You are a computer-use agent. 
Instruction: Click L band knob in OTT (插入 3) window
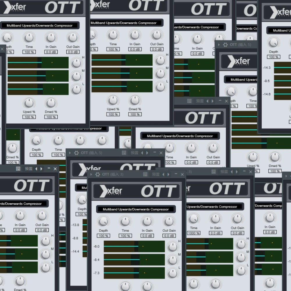(x=173, y=273)
